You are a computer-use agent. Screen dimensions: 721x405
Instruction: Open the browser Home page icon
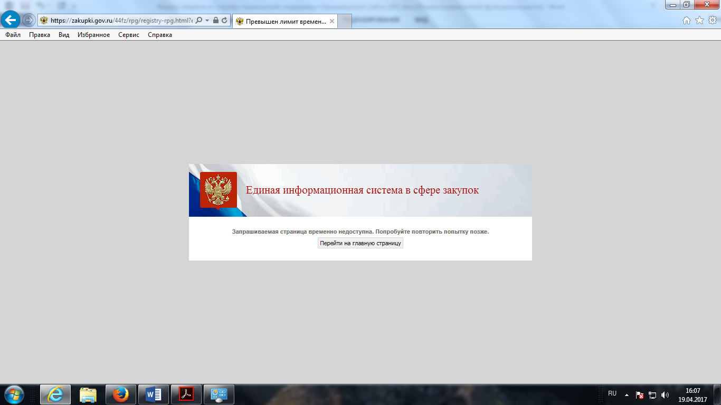[x=687, y=21]
